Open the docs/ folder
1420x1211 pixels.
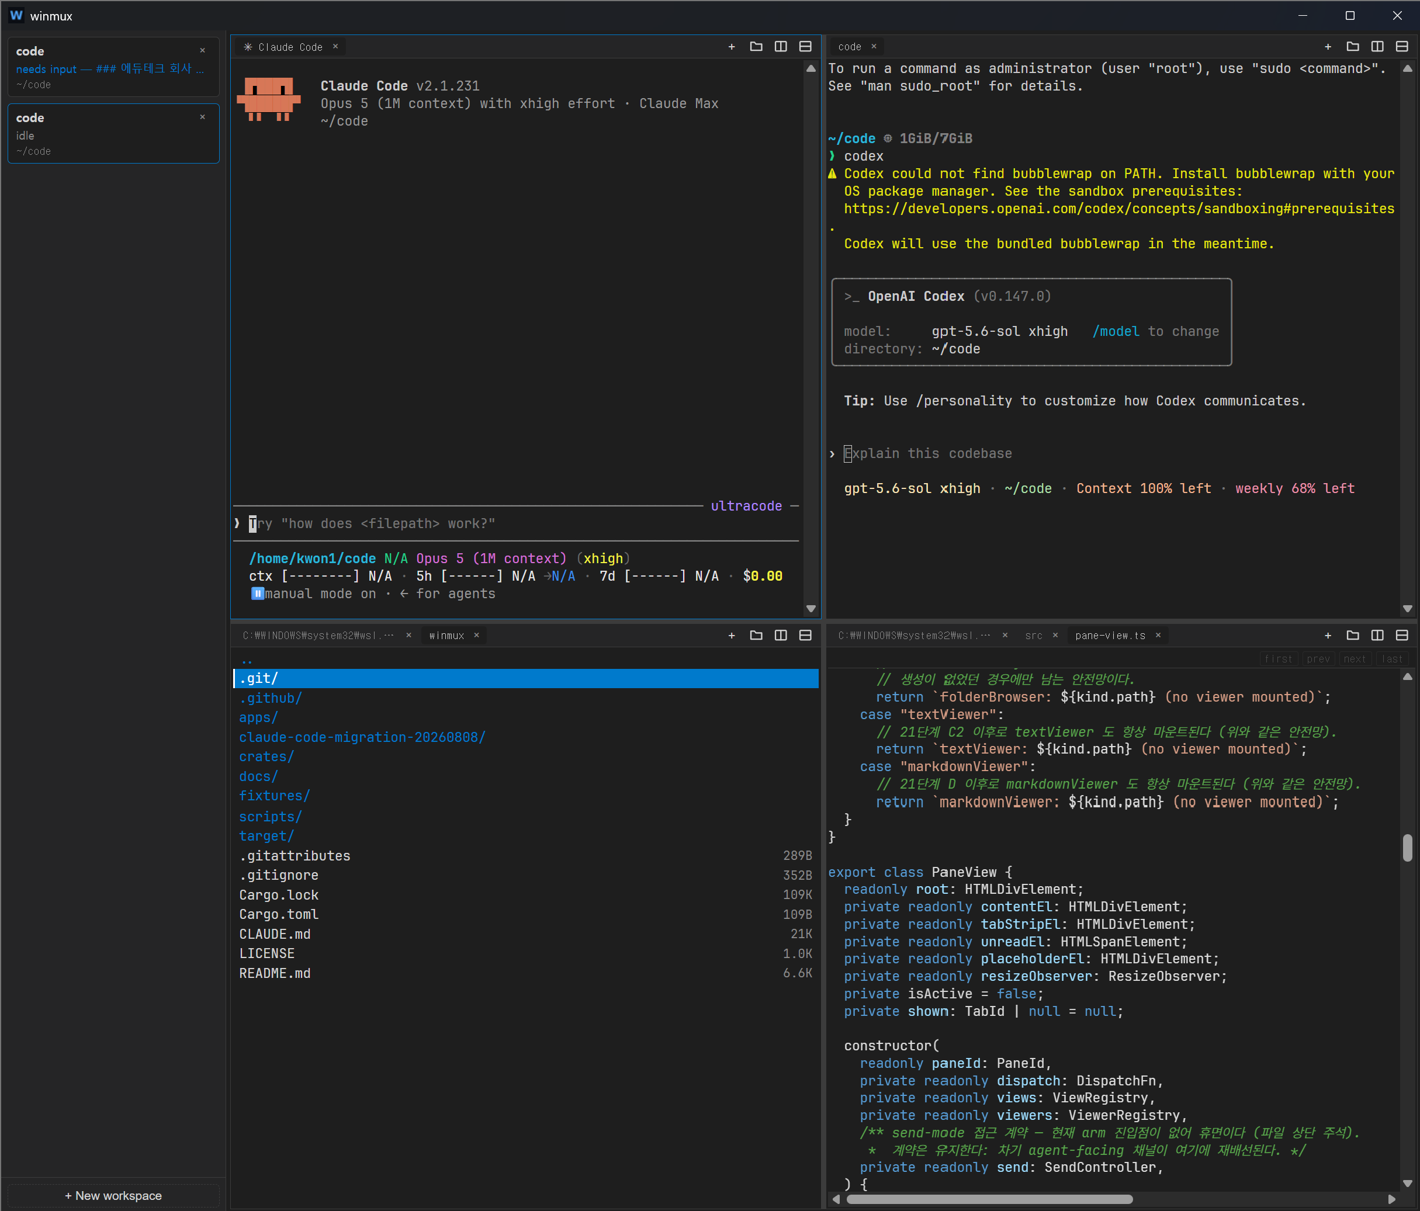point(526,776)
